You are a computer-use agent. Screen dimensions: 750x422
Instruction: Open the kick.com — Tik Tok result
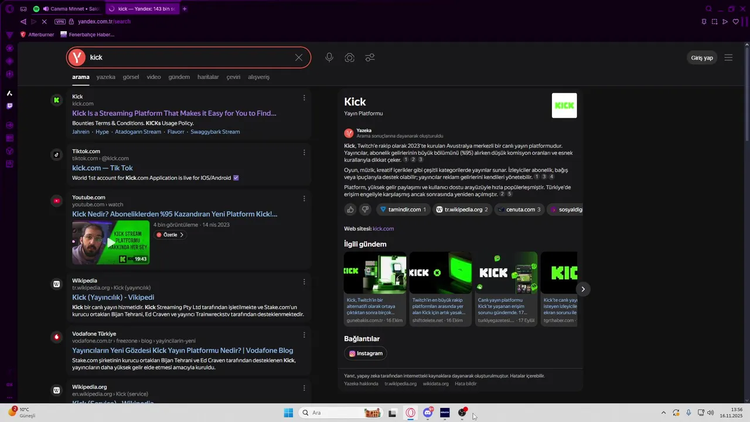(x=103, y=168)
